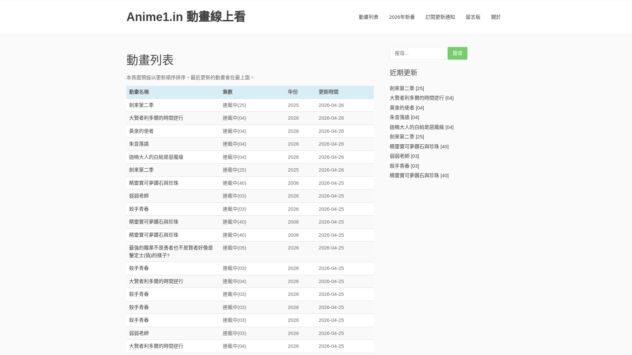Open sidebar link 迦楠大人的白給是惡魔級 [04]
The width and height of the screenshot is (632, 355).
[422, 127]
